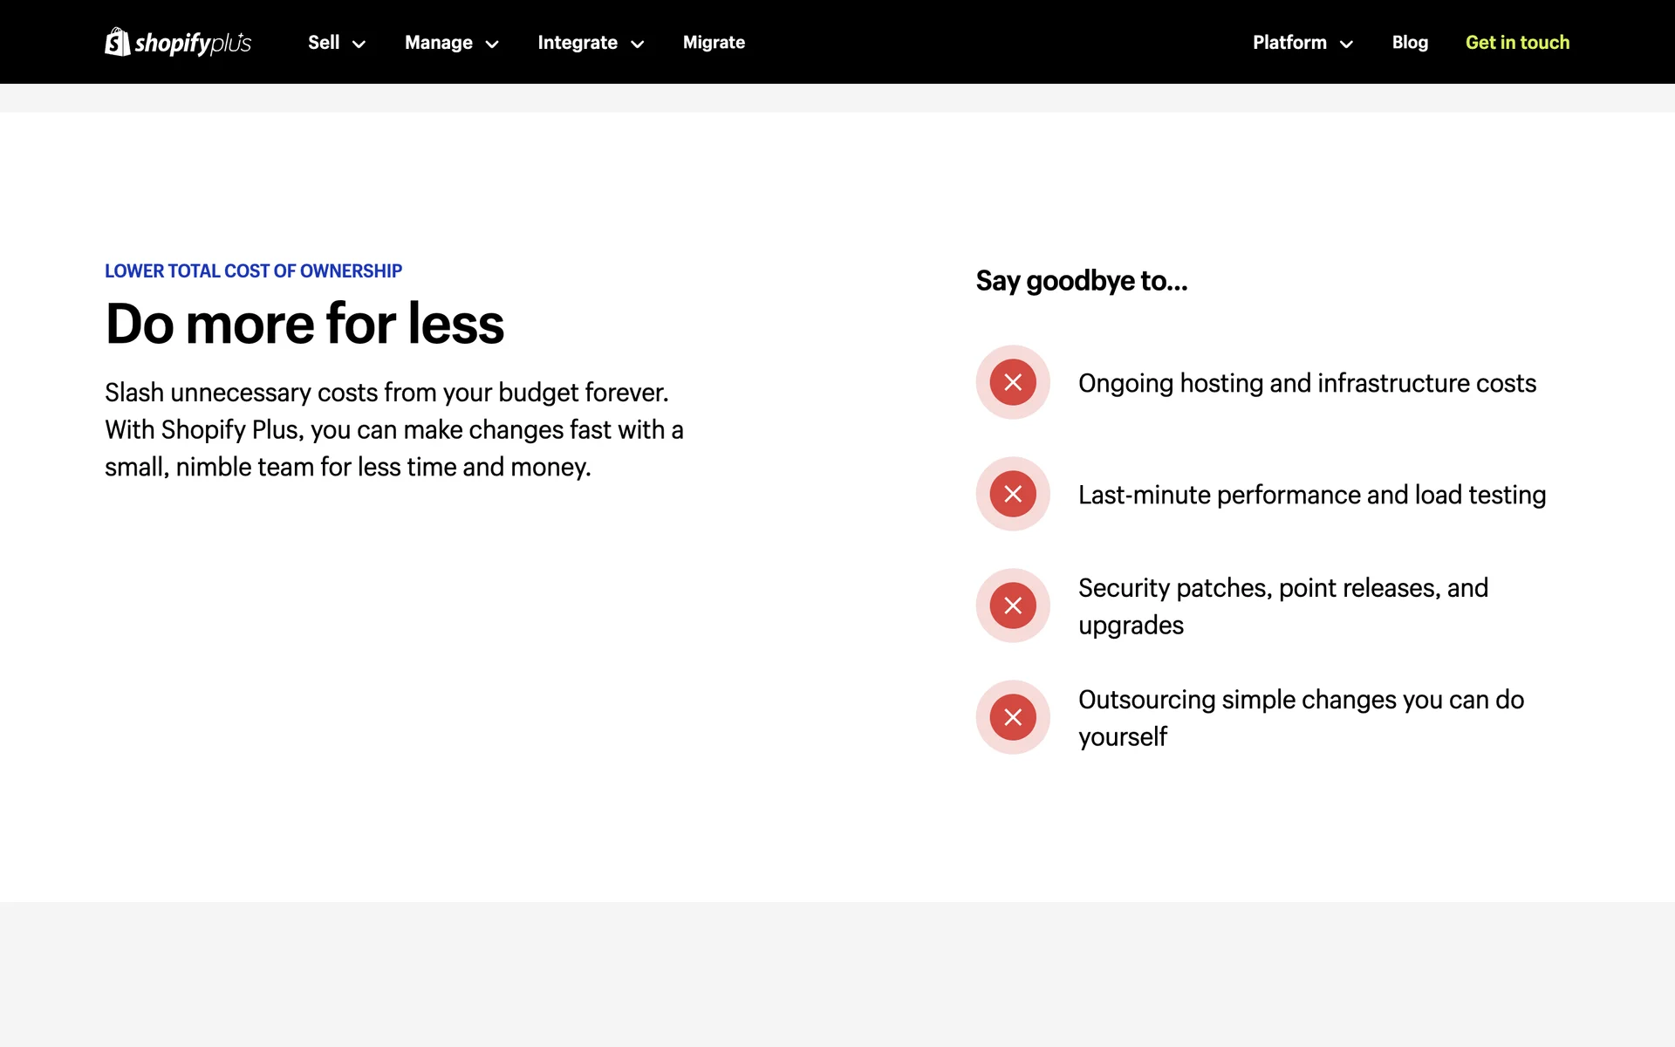
Task: Click Ongoing hosting and infrastructure costs text
Action: (x=1307, y=383)
